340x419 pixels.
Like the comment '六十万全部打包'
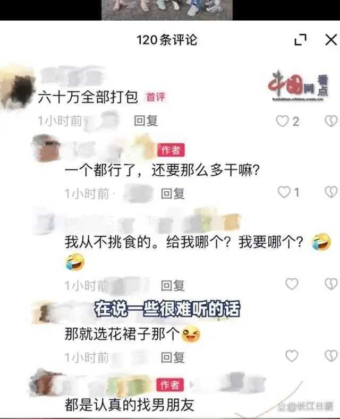tap(282, 121)
